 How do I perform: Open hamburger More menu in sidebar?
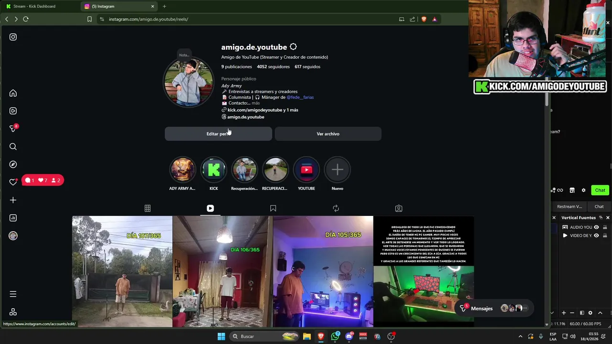pos(13,294)
